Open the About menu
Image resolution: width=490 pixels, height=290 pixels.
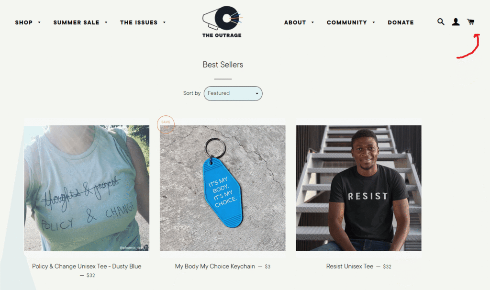[299, 22]
